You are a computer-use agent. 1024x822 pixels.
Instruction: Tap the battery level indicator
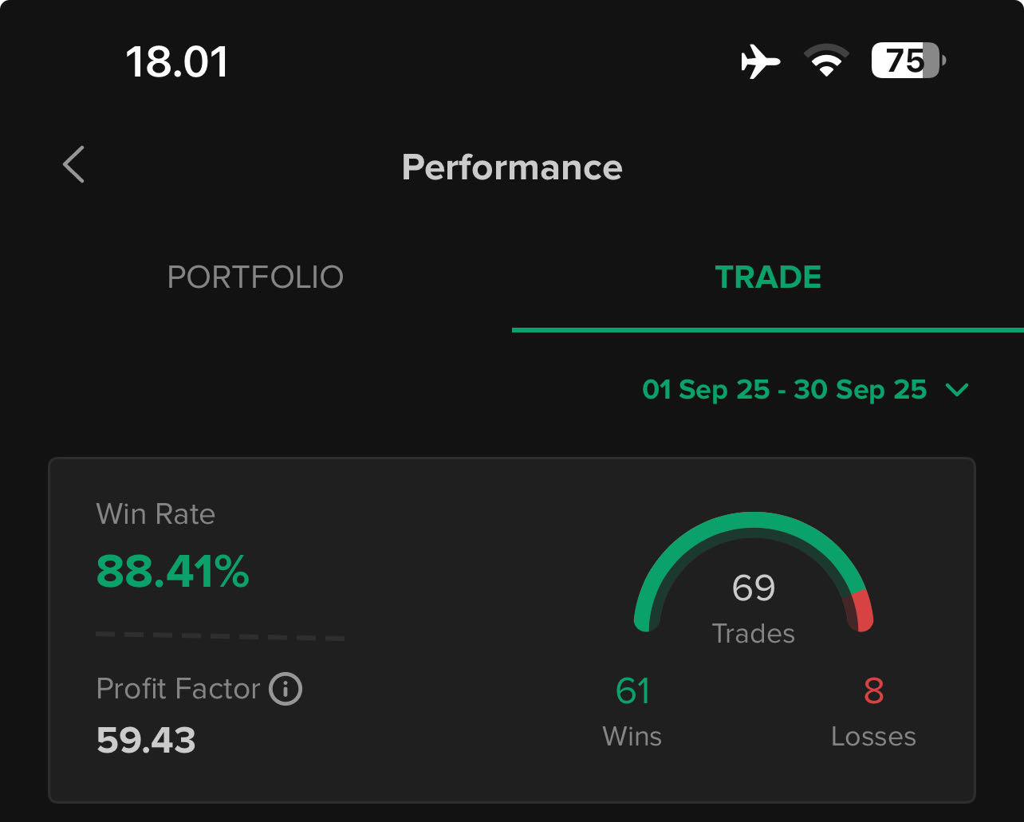pos(908,61)
